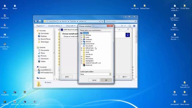Click the change view icon in Explorer

[122, 26]
